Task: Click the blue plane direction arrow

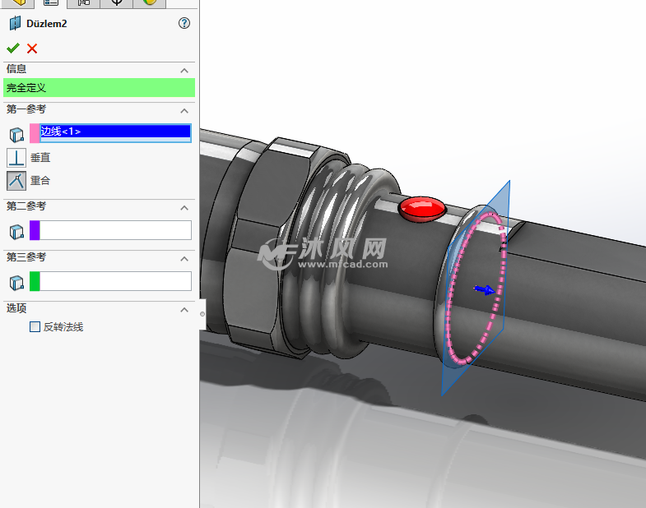Action: pyautogui.click(x=485, y=290)
